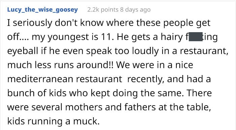Open Lucy_the_wise_goosey's user profile
The image size is (236, 130).
[x=42, y=10]
